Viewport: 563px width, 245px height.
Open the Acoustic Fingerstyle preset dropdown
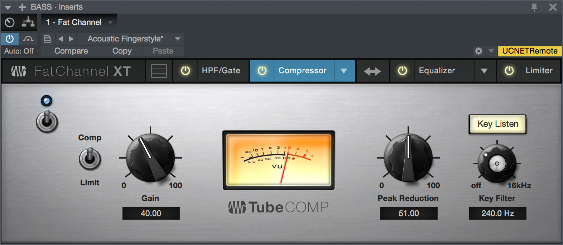coord(131,39)
